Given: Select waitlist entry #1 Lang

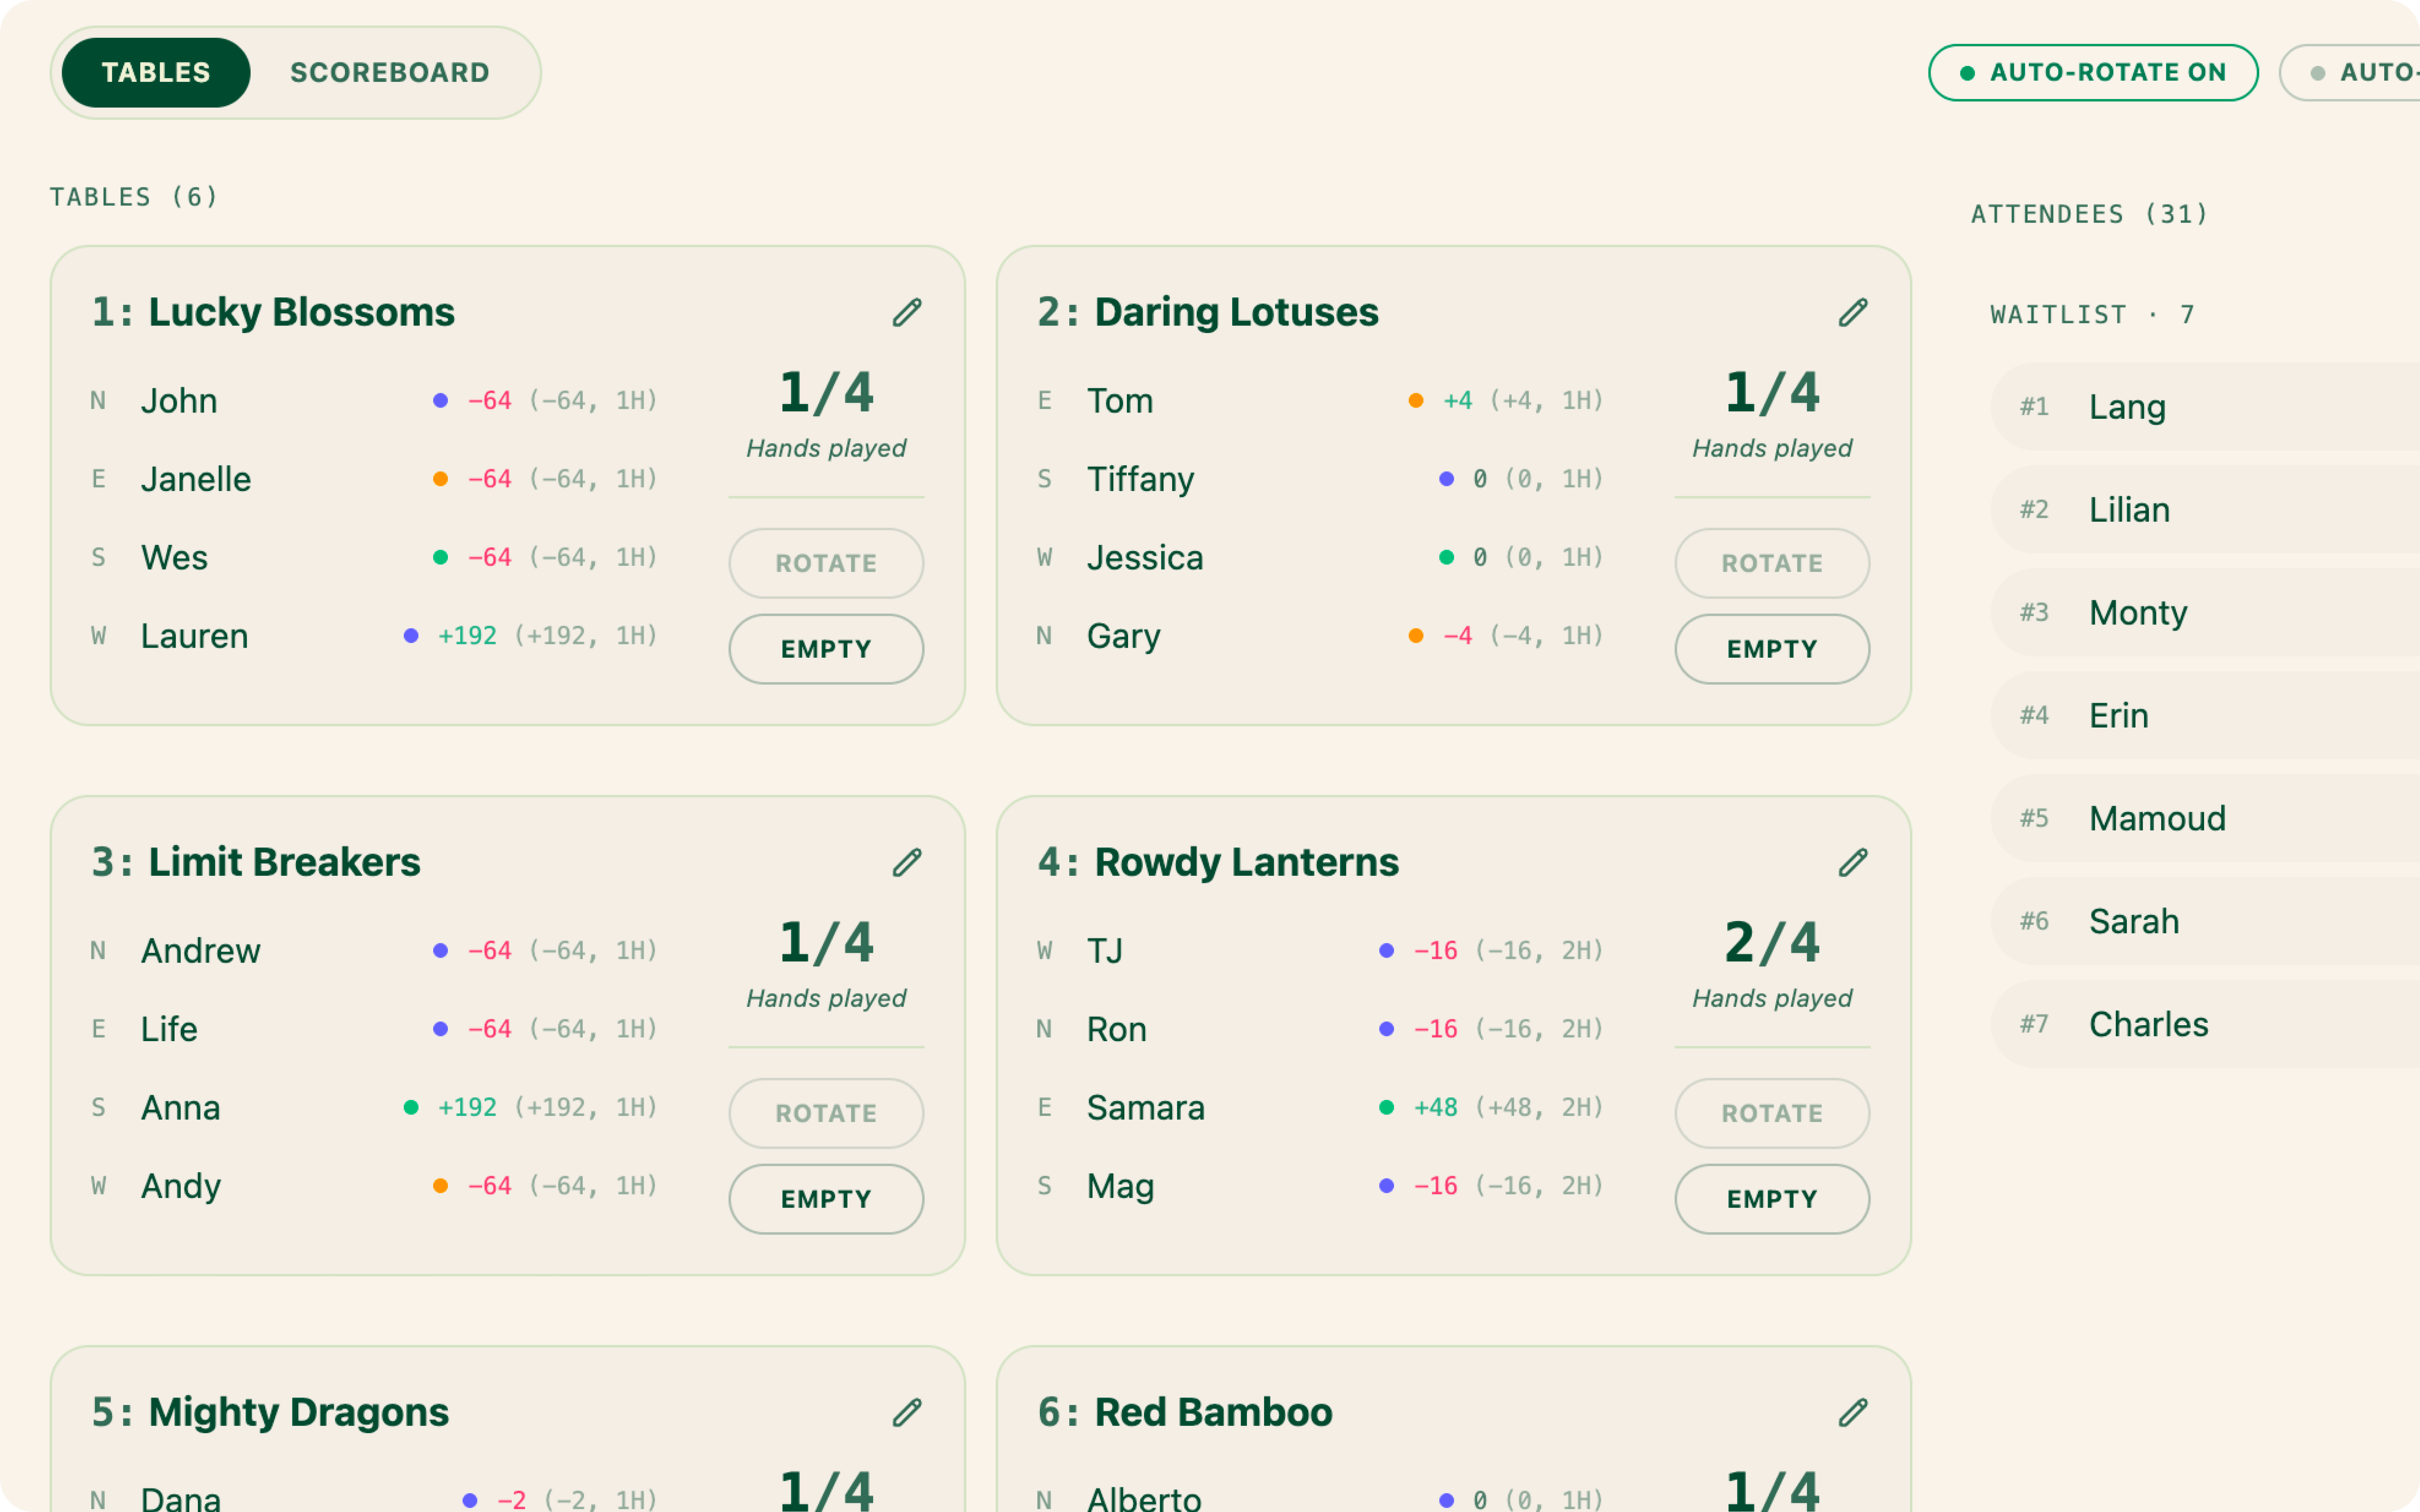Looking at the screenshot, I should click(2205, 407).
